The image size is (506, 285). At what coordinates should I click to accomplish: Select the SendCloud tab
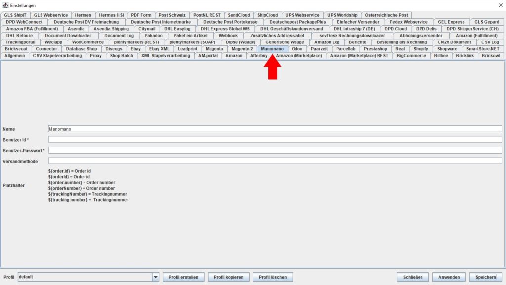coord(239,15)
